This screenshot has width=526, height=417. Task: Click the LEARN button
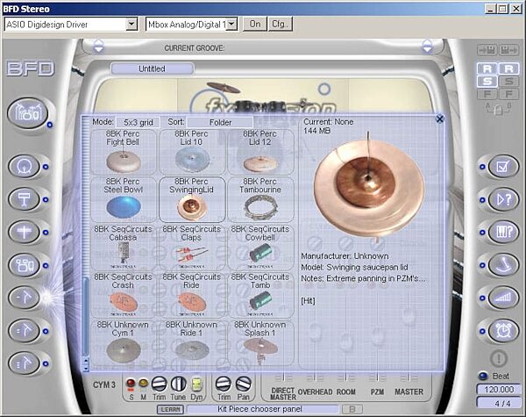[170, 410]
